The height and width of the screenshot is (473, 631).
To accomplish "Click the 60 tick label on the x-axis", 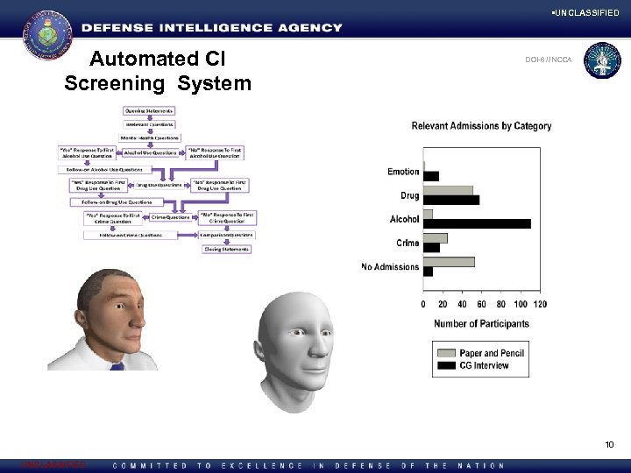I will pyautogui.click(x=481, y=304).
